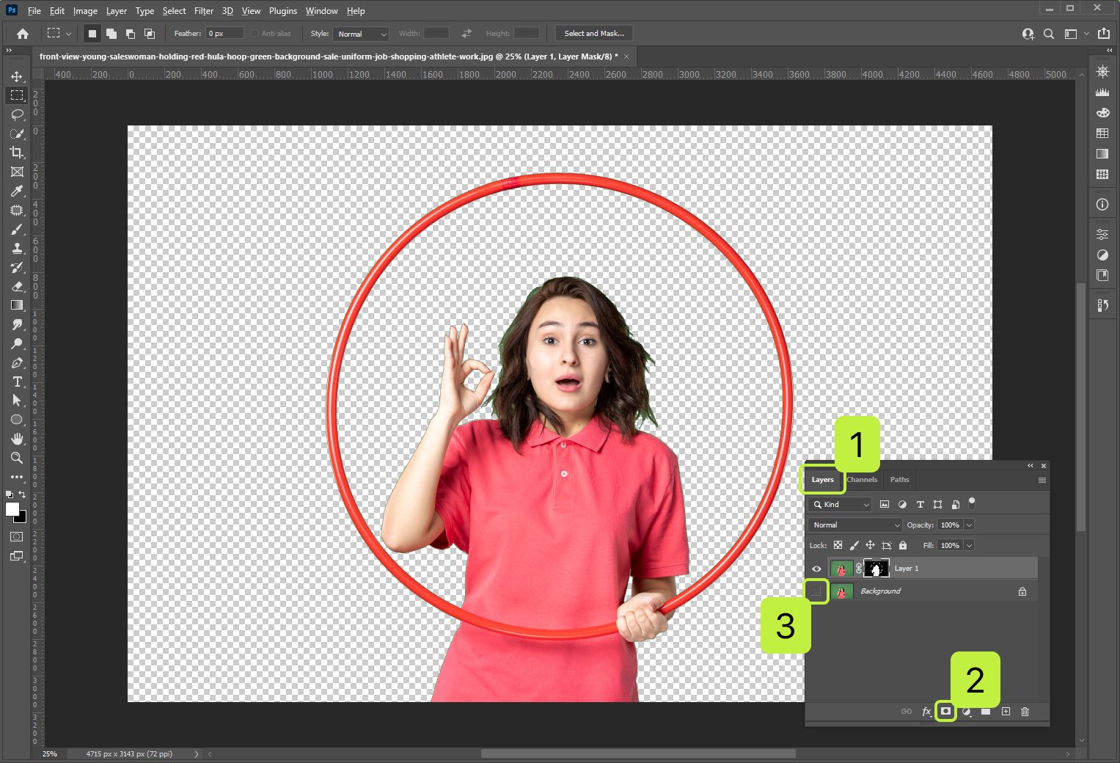Click the Select and Mask button
Screen dimensions: 1120x763
594,34
